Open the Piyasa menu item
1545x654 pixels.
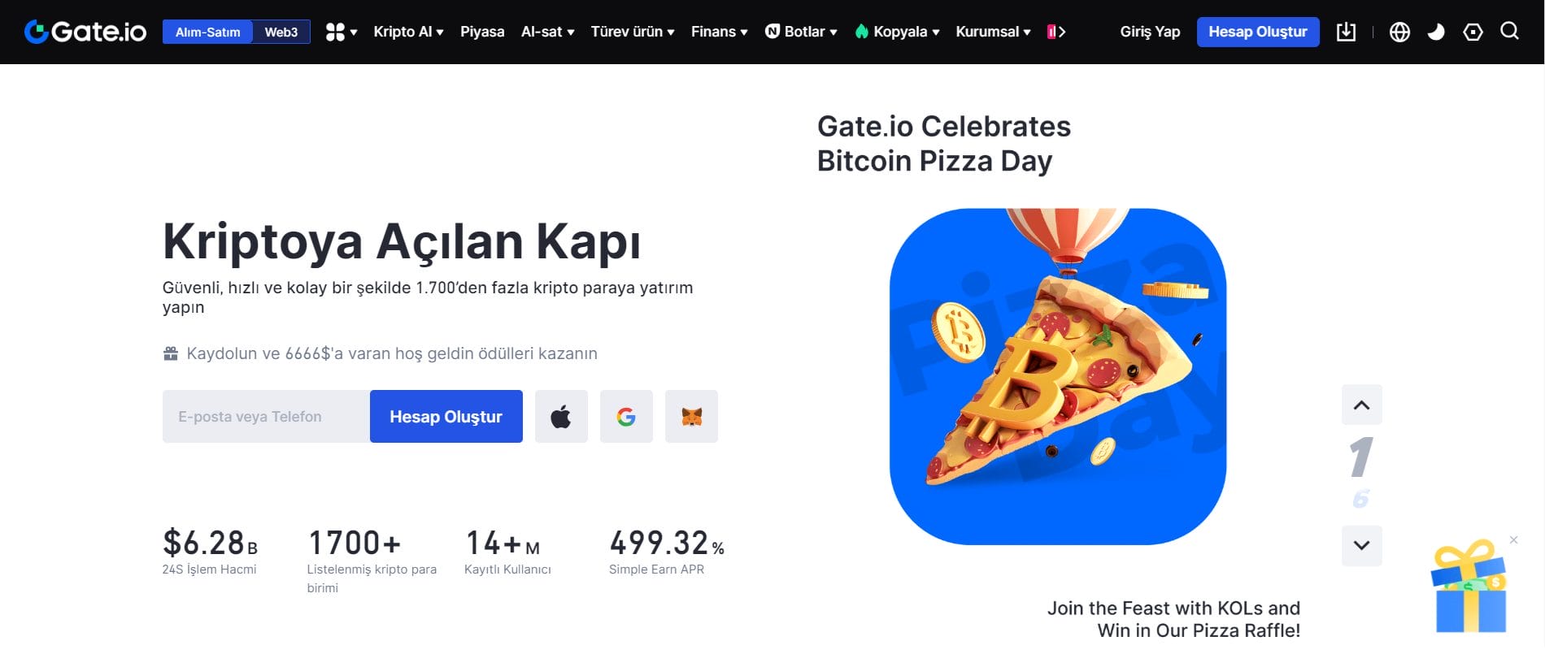click(x=483, y=32)
